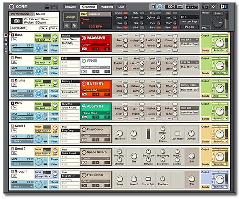Image resolution: width=239 pixels, height=199 pixels.
Task: Click the arrow icon below the Assign button
Action: [x=67, y=25]
